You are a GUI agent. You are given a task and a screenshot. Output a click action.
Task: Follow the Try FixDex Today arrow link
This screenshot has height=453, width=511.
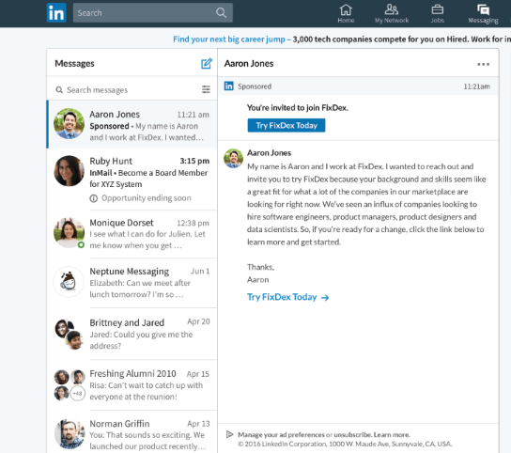click(x=287, y=297)
